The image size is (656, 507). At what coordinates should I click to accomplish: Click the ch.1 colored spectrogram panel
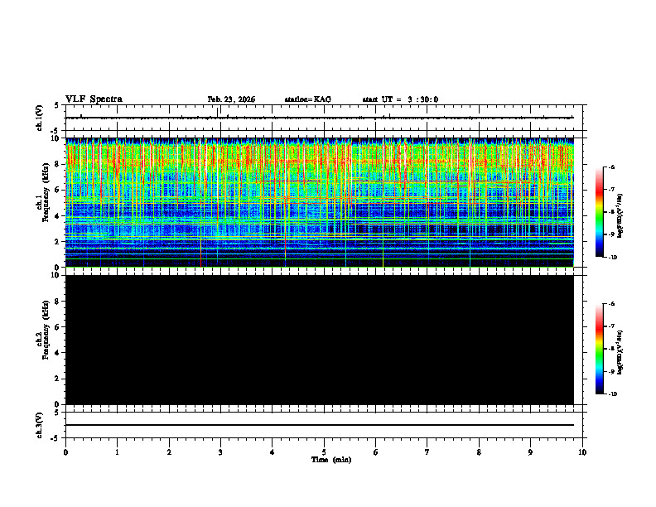(320, 202)
